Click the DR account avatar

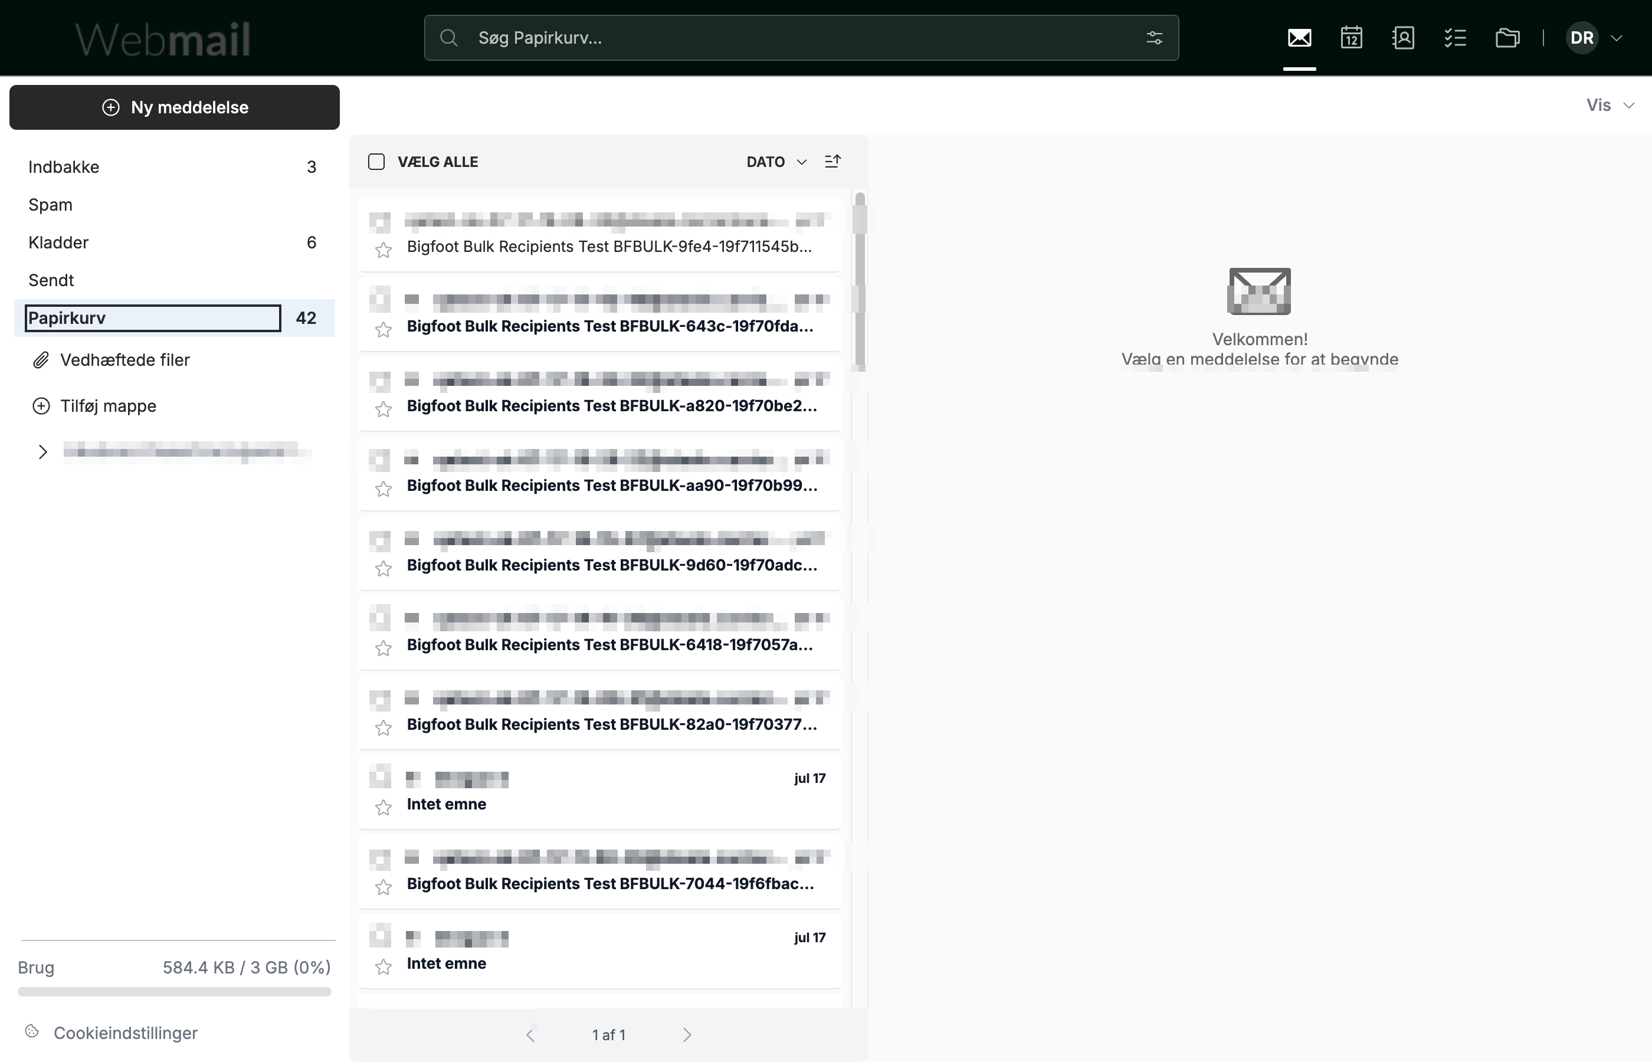tap(1582, 37)
